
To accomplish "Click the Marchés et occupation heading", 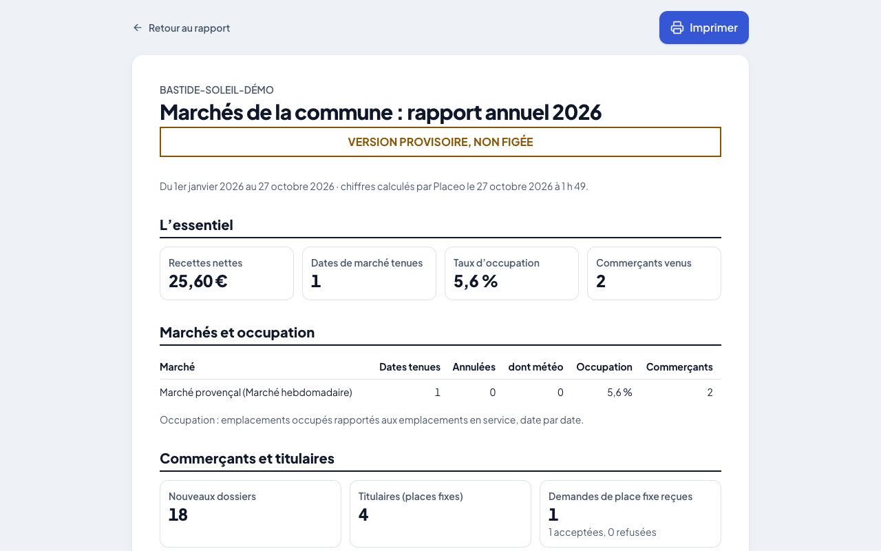I will point(237,332).
